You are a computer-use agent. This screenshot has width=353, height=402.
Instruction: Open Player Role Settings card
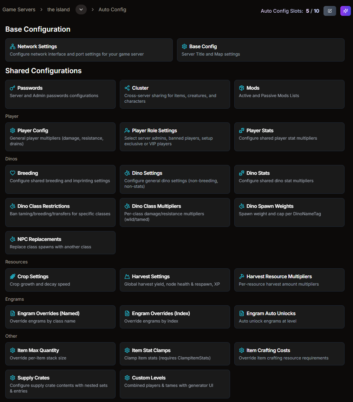175,136
